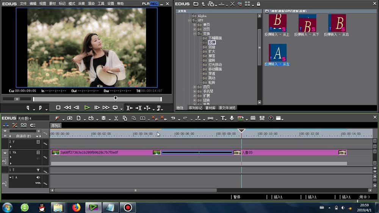Click the Redo icon
Screen dimensions: 379x213
185,118
